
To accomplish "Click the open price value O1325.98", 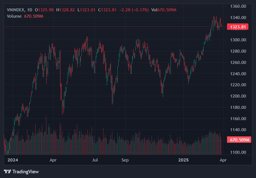I will [x=44, y=10].
